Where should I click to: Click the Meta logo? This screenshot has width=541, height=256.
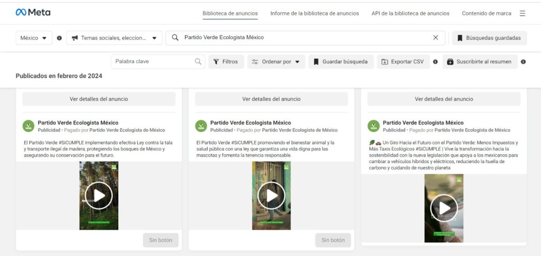point(33,12)
